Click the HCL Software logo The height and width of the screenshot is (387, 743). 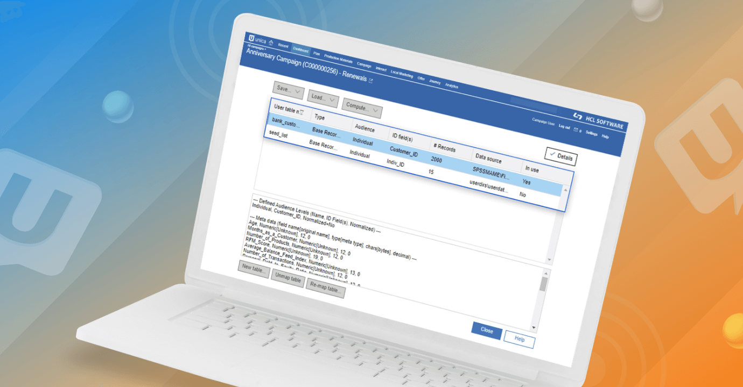[598, 121]
